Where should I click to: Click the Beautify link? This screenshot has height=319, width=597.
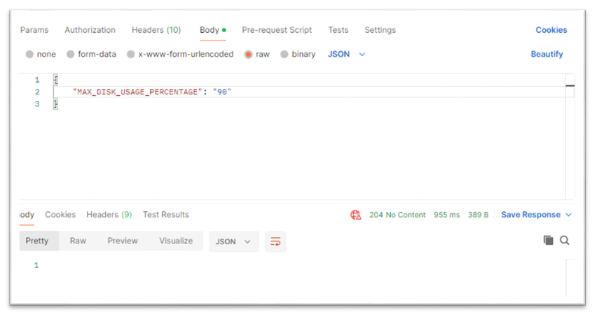547,55
